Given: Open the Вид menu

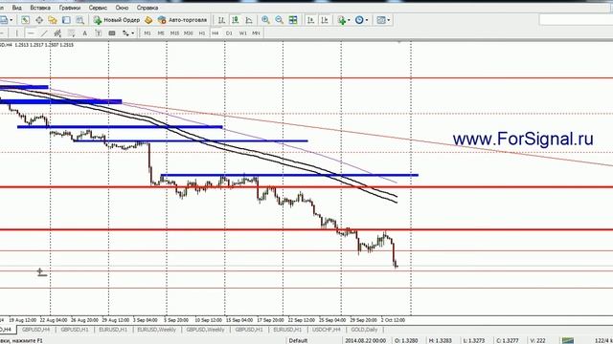Looking at the screenshot, I should tap(17, 8).
